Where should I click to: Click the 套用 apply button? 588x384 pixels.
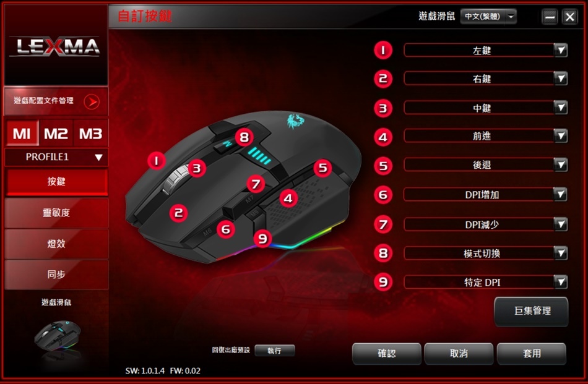(532, 353)
